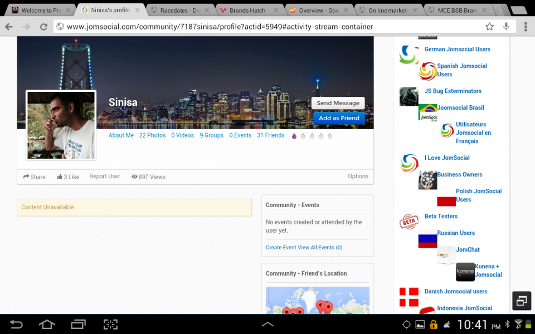535x334 pixels.
Task: Tap the Android back navigation button
Action: coord(16,324)
